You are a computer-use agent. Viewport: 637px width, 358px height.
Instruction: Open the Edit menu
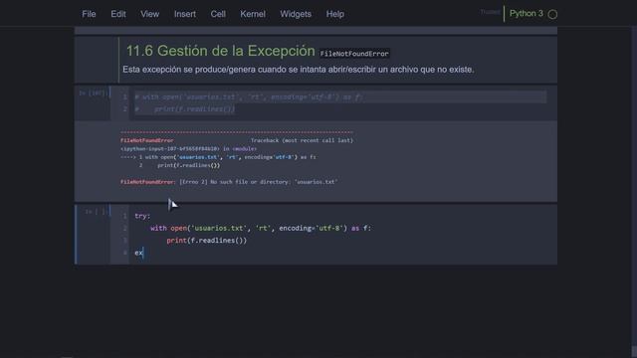(x=118, y=14)
